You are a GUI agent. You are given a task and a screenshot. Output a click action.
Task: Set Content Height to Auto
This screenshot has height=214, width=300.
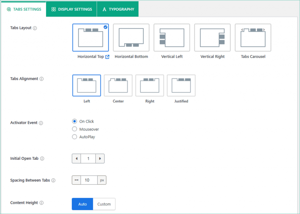[82, 204]
